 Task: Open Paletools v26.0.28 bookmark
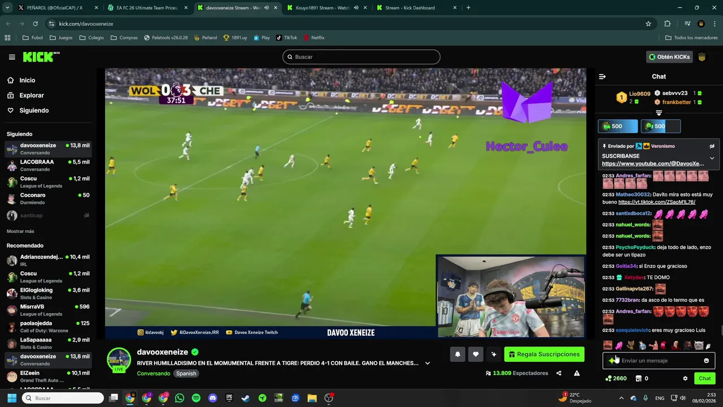click(x=165, y=38)
